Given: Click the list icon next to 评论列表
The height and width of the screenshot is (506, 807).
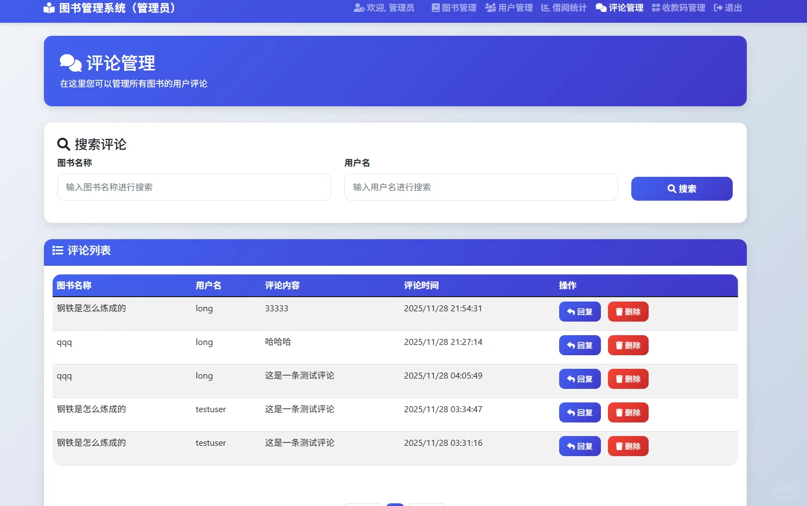Looking at the screenshot, I should click(57, 251).
